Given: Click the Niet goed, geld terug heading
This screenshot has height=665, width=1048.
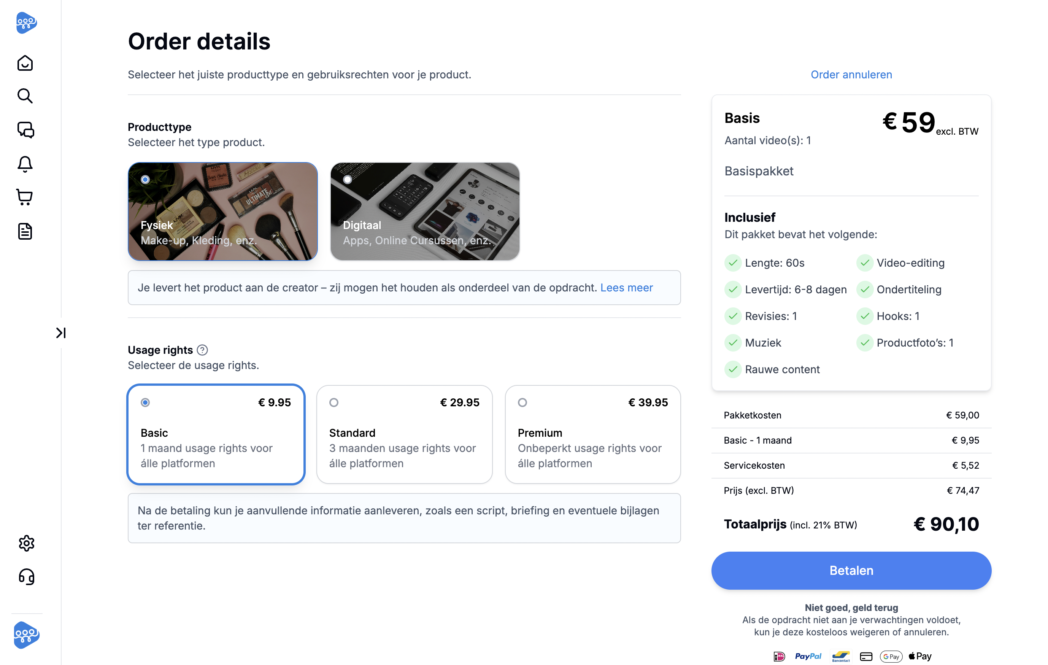Looking at the screenshot, I should tap(851, 608).
